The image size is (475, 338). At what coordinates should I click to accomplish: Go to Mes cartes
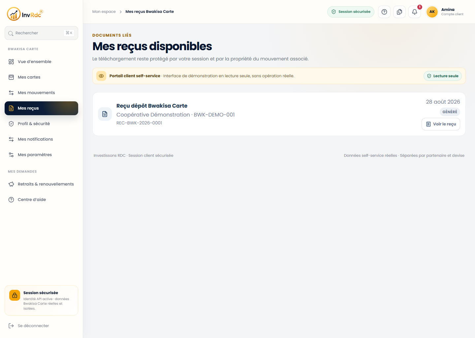pos(41,77)
